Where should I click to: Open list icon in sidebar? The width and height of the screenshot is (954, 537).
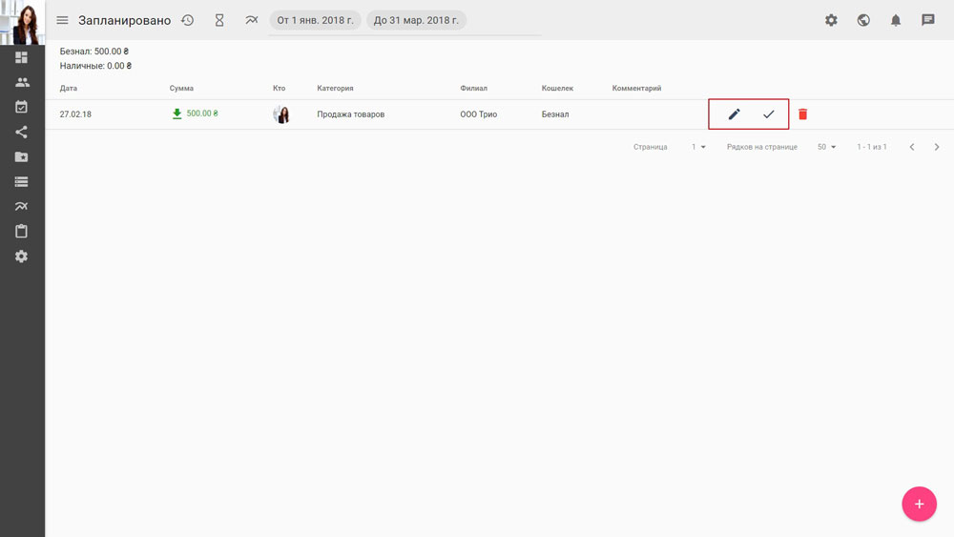[x=21, y=182]
